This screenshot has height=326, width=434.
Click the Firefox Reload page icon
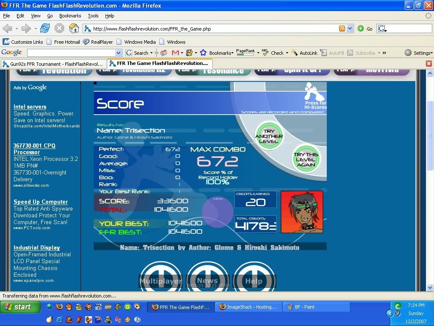[x=45, y=28]
